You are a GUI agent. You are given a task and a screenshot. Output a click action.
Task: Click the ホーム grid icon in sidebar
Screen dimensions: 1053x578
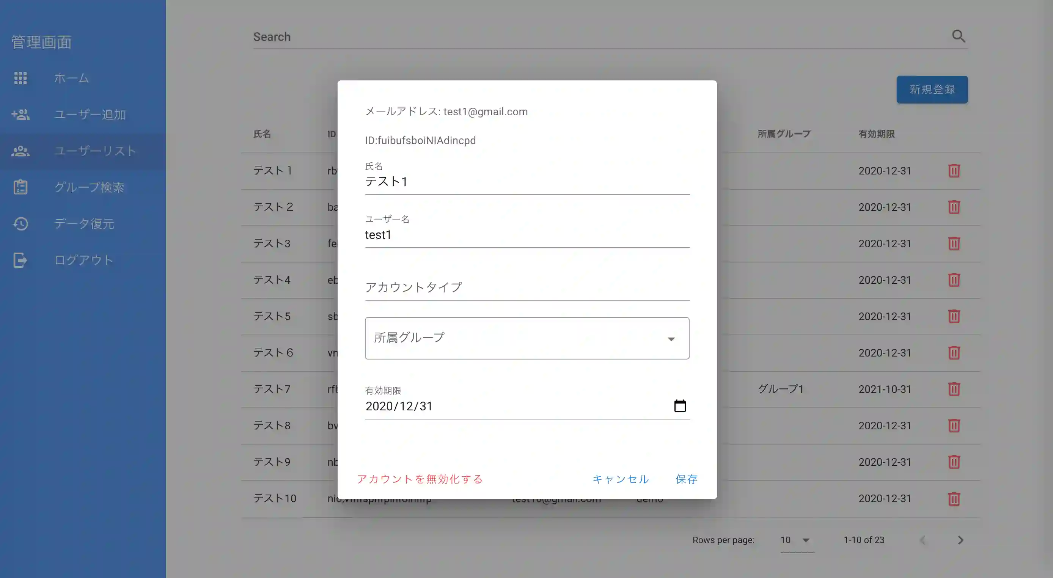20,78
